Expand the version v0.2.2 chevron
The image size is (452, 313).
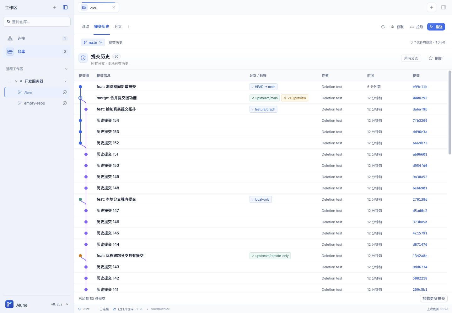pyautogui.click(x=67, y=304)
